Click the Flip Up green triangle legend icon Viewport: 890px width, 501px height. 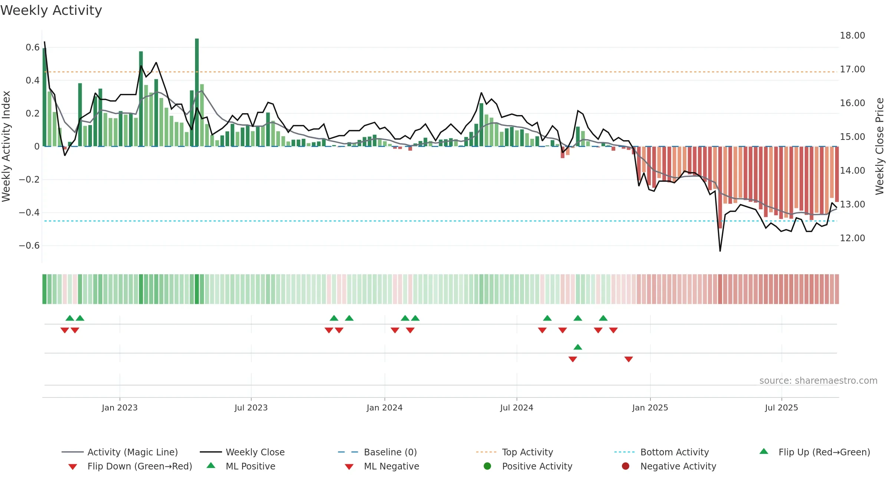click(764, 451)
